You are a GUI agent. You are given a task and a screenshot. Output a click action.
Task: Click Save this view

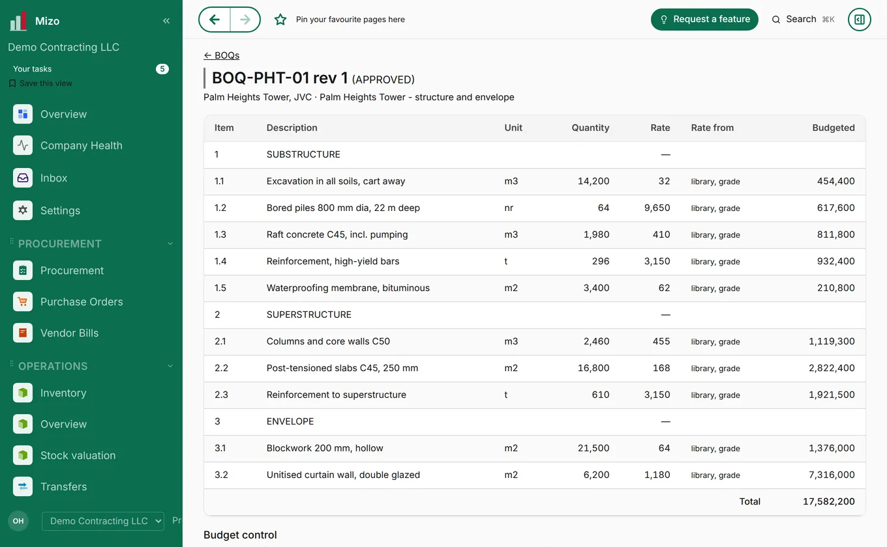tap(40, 83)
